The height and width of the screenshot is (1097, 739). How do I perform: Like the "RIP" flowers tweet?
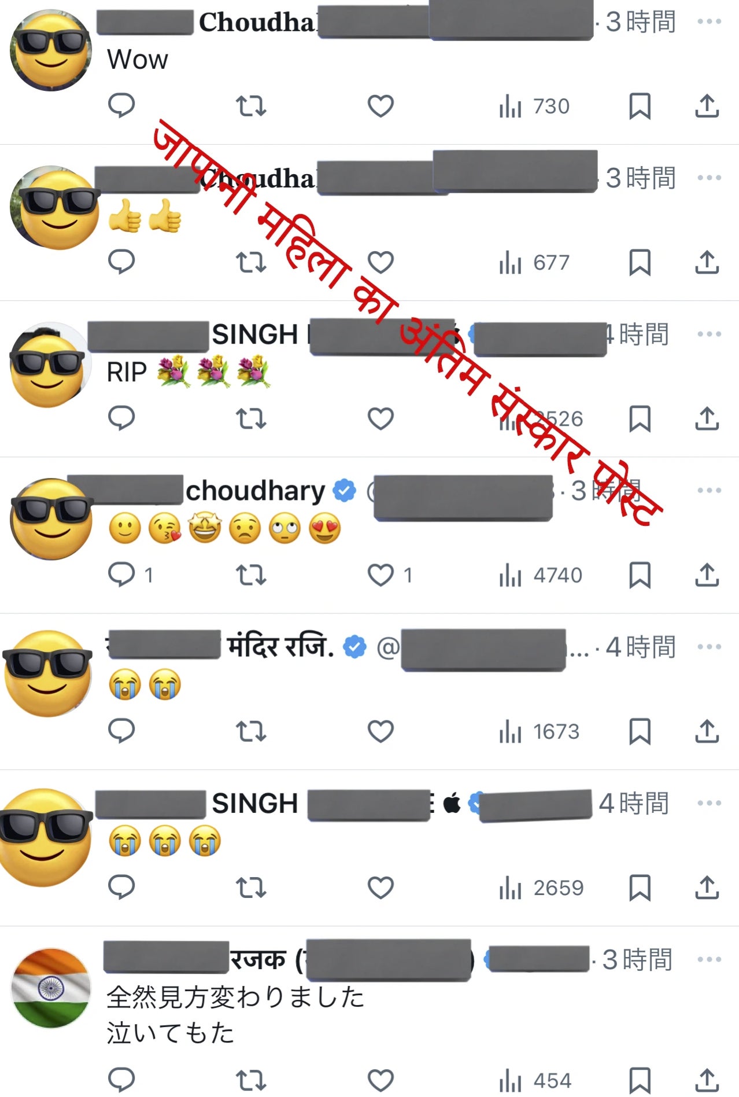[380, 418]
